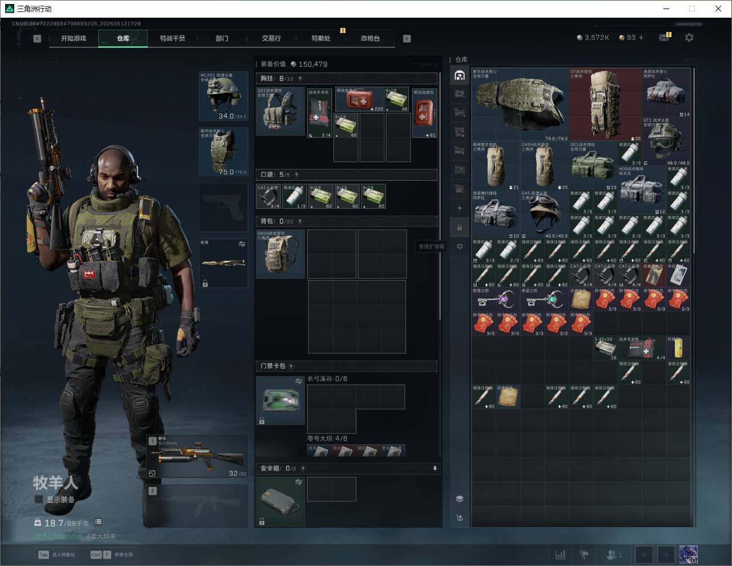This screenshot has height=566, width=732.
Task: Select the equipped chest rig item
Action: click(280, 111)
